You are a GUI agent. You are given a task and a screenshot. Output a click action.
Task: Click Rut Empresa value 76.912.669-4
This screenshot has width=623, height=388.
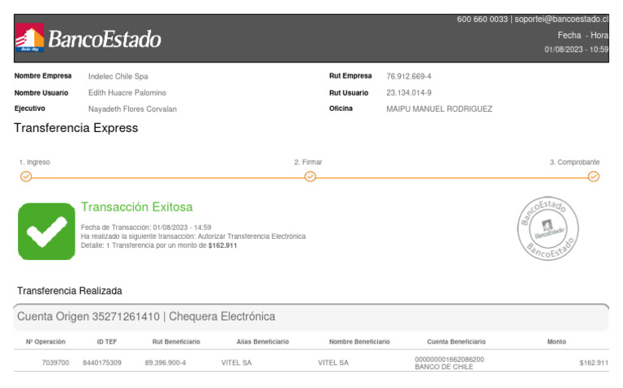tap(409, 76)
